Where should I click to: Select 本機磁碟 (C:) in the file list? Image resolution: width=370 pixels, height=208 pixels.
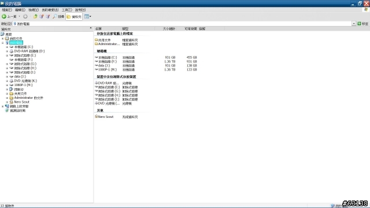pyautogui.click(x=108, y=58)
